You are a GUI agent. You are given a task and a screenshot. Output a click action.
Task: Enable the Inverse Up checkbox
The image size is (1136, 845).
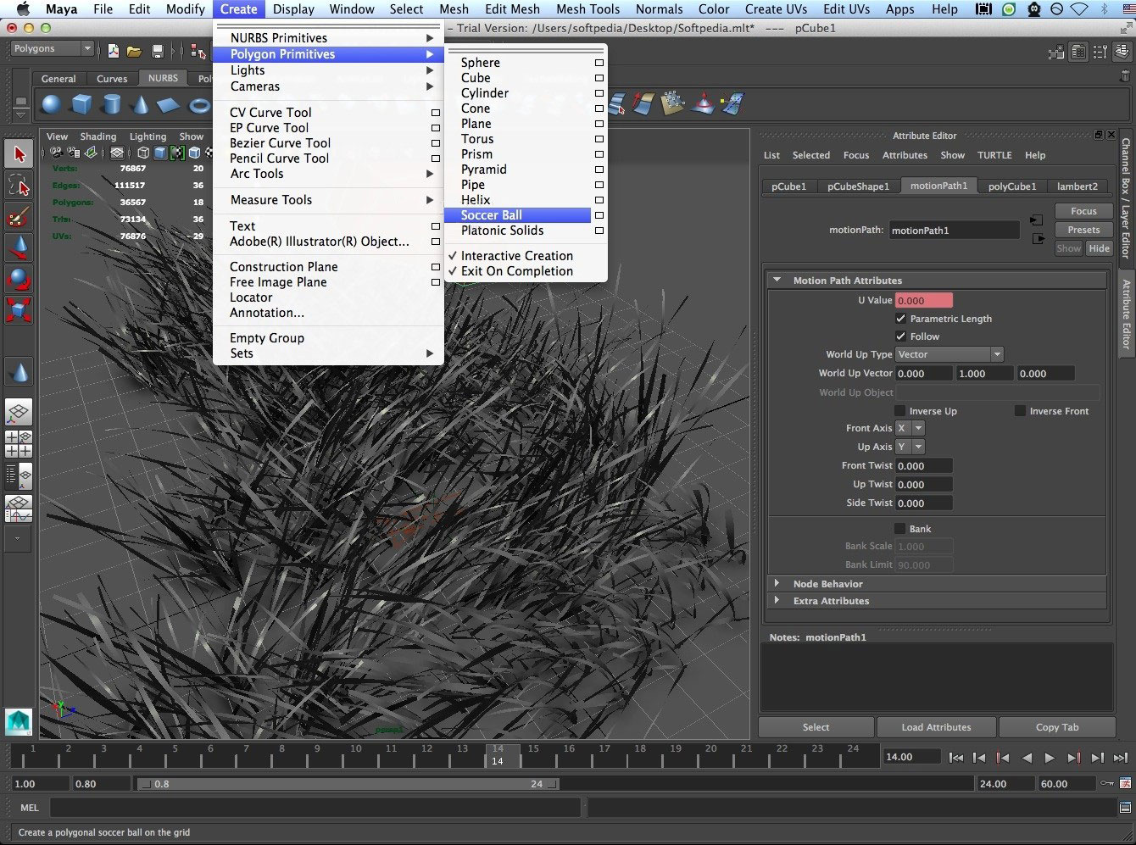tap(899, 411)
